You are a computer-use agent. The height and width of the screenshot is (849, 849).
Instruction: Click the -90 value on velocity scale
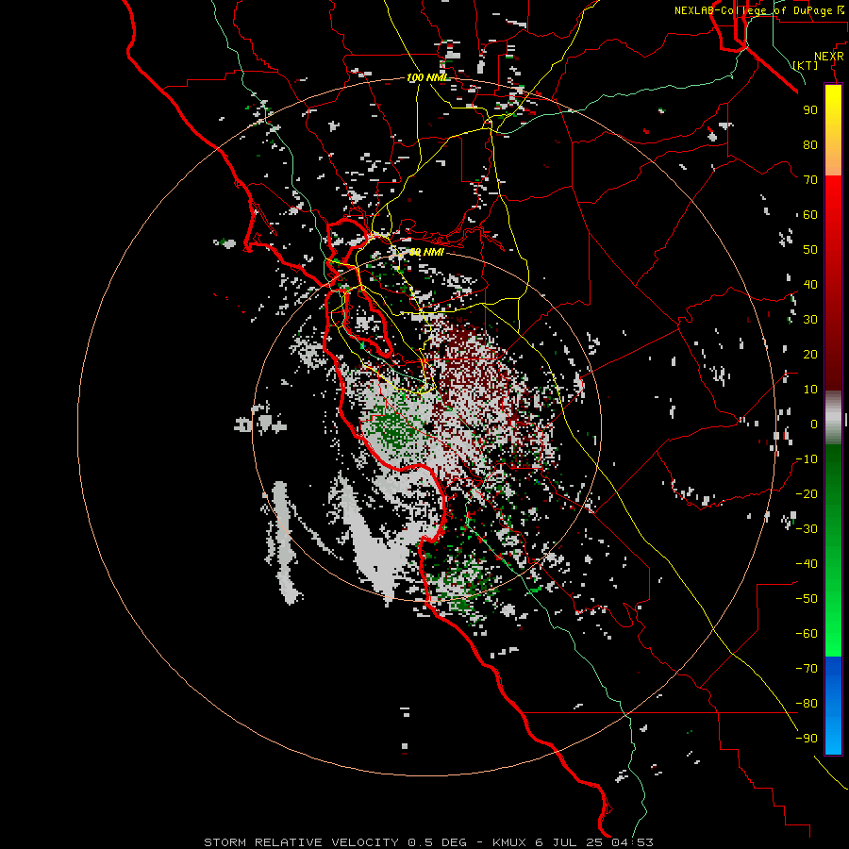point(807,739)
